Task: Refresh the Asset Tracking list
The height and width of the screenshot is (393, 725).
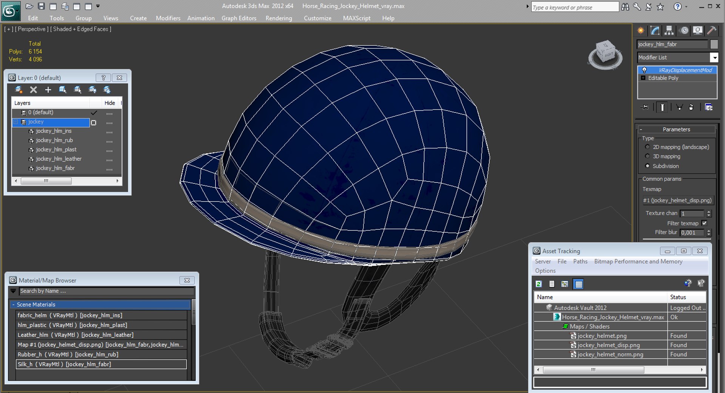Action: tap(539, 284)
